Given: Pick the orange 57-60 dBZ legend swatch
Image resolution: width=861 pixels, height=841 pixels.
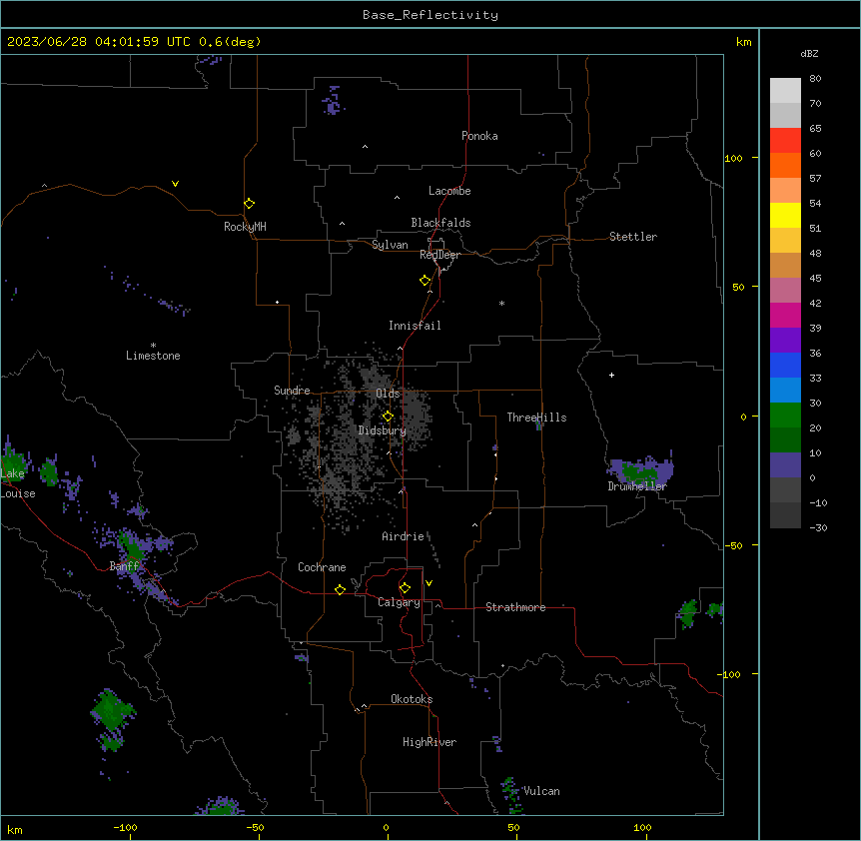Looking at the screenshot, I should [x=785, y=165].
